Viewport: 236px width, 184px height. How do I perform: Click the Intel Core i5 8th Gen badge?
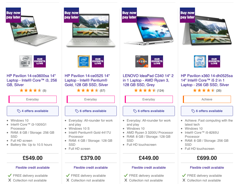[200, 61]
